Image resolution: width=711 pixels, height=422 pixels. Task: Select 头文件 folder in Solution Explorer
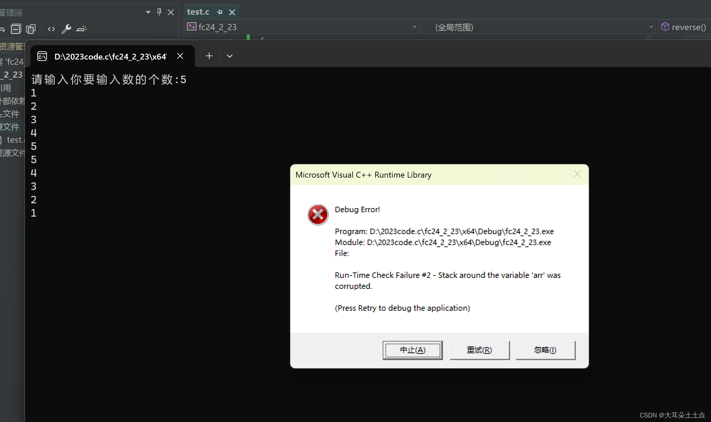(10, 114)
